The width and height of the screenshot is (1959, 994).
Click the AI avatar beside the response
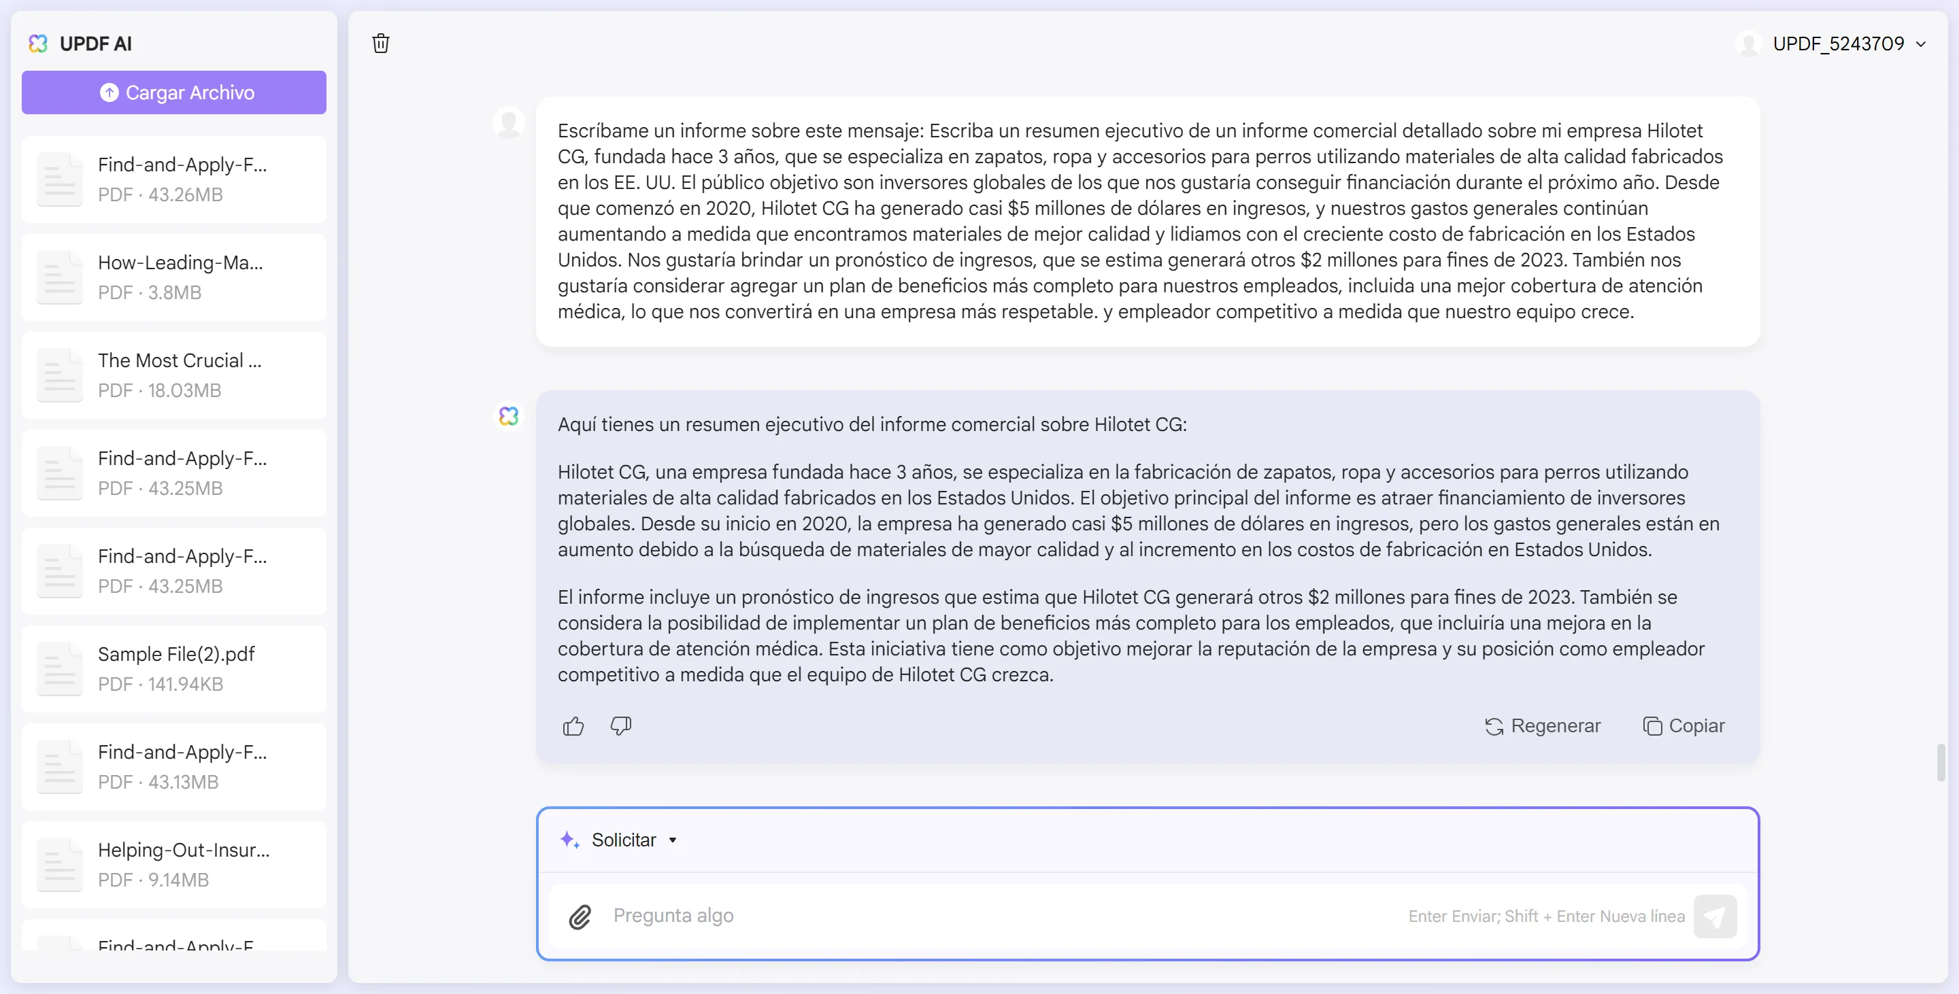[509, 415]
